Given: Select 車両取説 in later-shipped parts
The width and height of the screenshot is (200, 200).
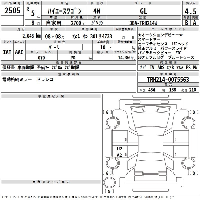Looking at the screenshot, I should pyautogui.click(x=26, y=67).
